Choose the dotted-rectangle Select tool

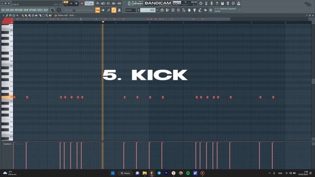tap(43, 15)
